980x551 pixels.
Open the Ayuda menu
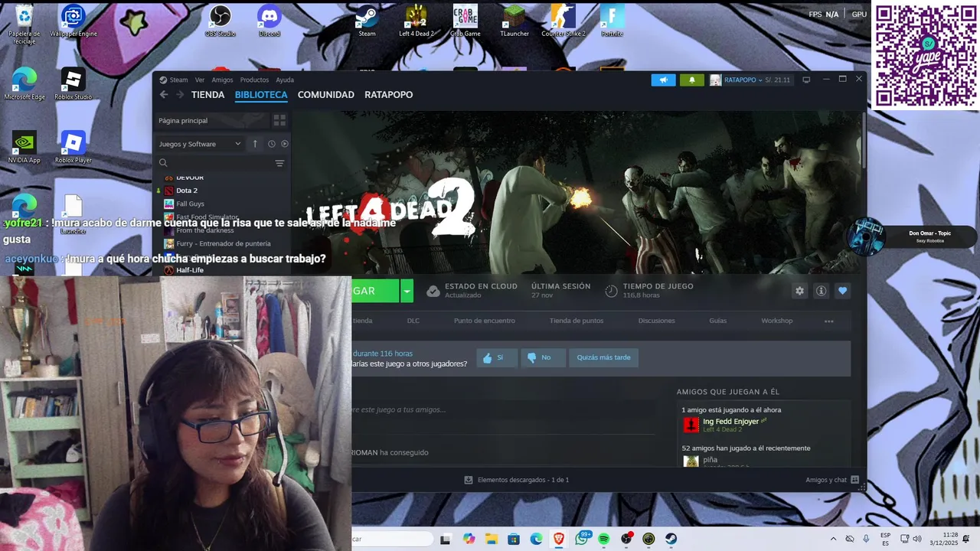click(285, 80)
